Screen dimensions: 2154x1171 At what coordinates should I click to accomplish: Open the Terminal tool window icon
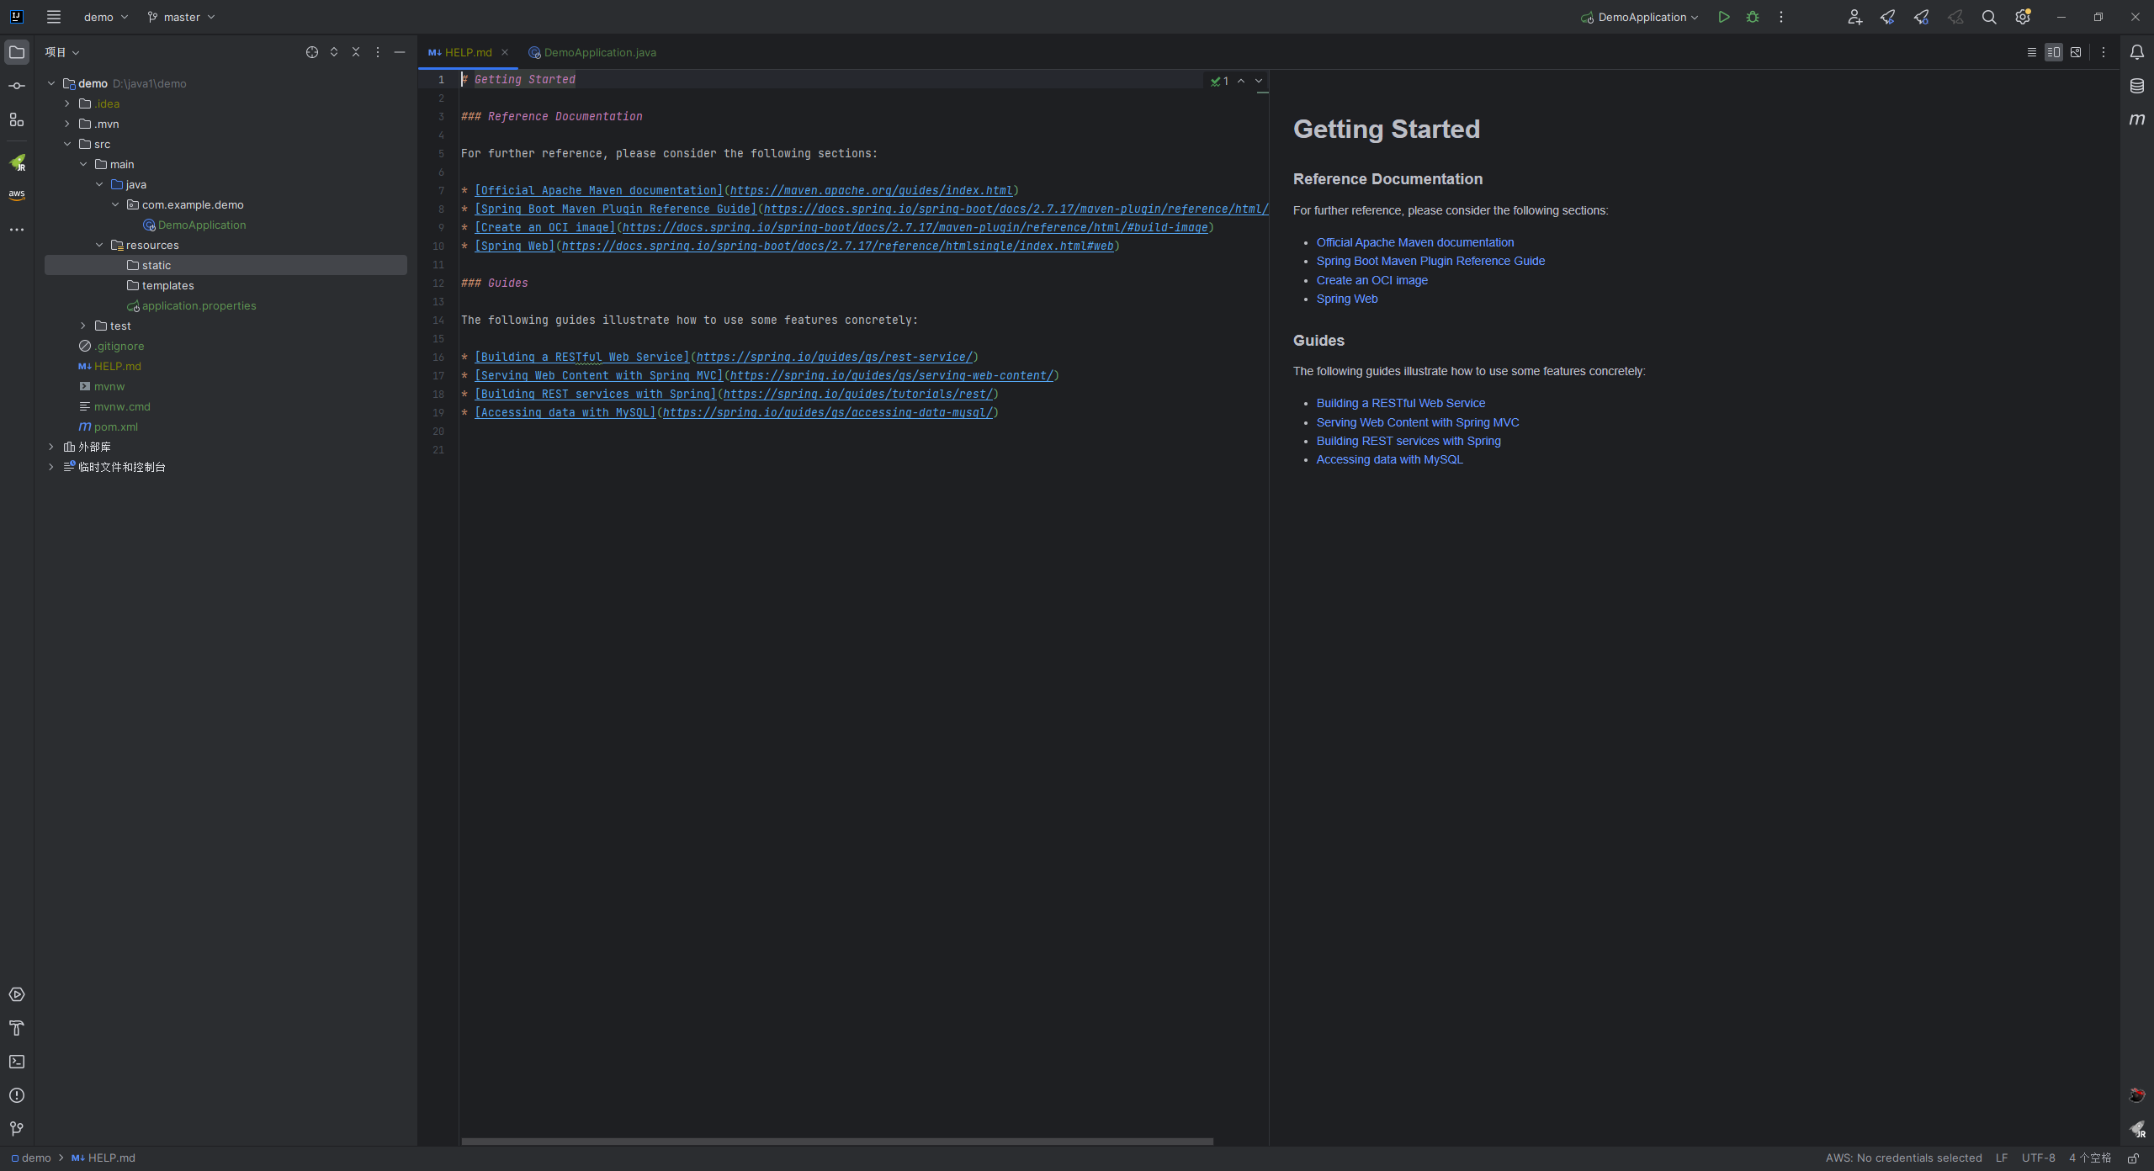pos(17,1062)
